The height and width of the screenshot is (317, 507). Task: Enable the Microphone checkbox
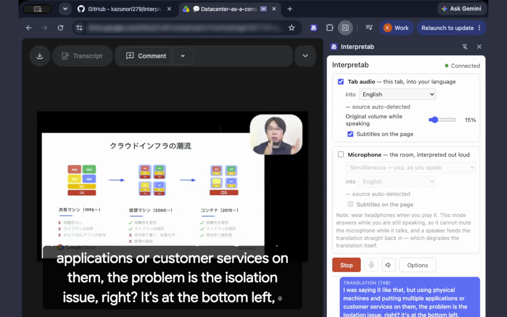(x=341, y=155)
